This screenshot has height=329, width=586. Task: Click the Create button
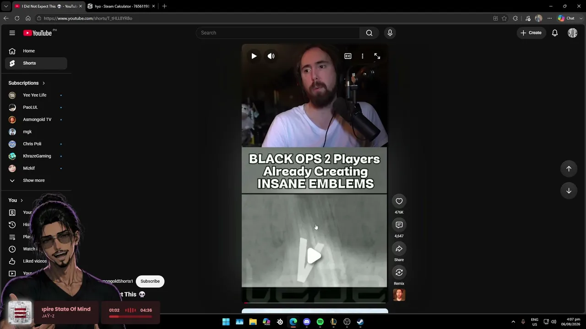(531, 33)
